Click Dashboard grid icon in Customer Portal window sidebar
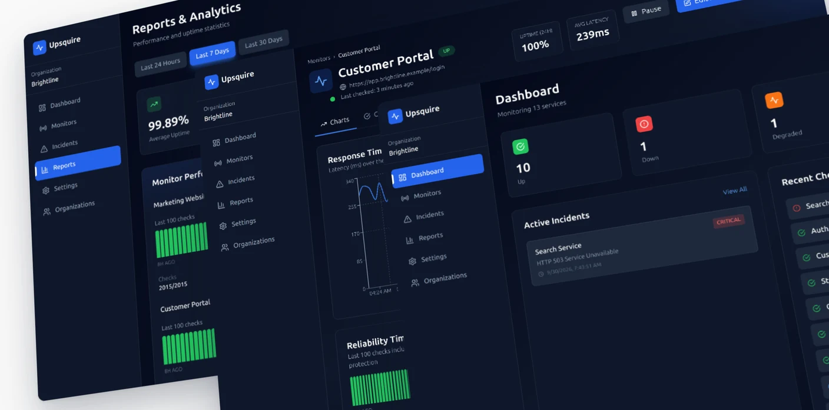The height and width of the screenshot is (410, 829). pyautogui.click(x=216, y=142)
